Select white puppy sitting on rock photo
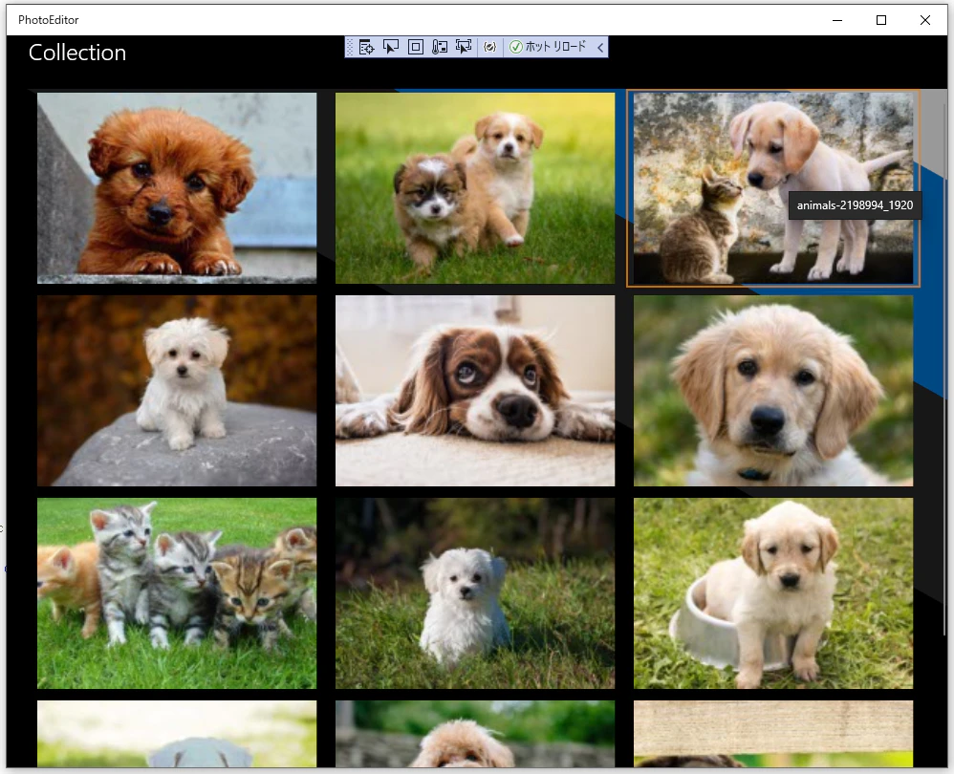 (177, 390)
